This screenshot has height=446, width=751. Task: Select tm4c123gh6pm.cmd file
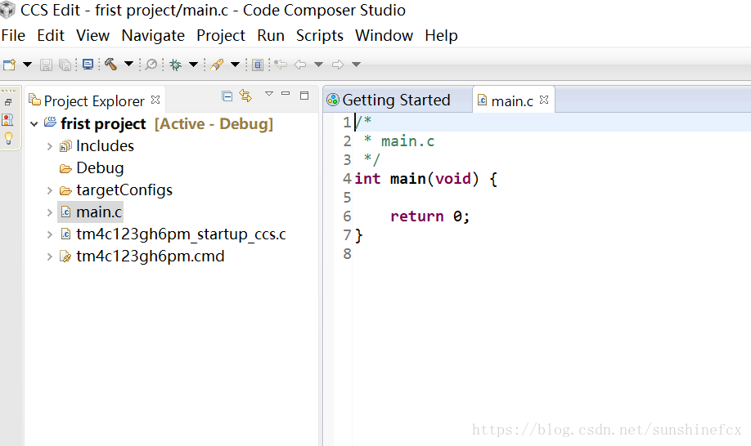coord(150,256)
